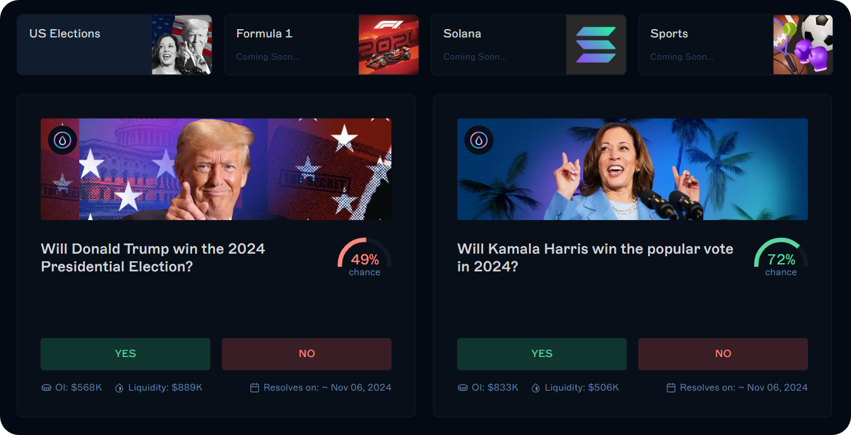Open the Sports category tab
851x435 pixels.
pyautogui.click(x=735, y=45)
